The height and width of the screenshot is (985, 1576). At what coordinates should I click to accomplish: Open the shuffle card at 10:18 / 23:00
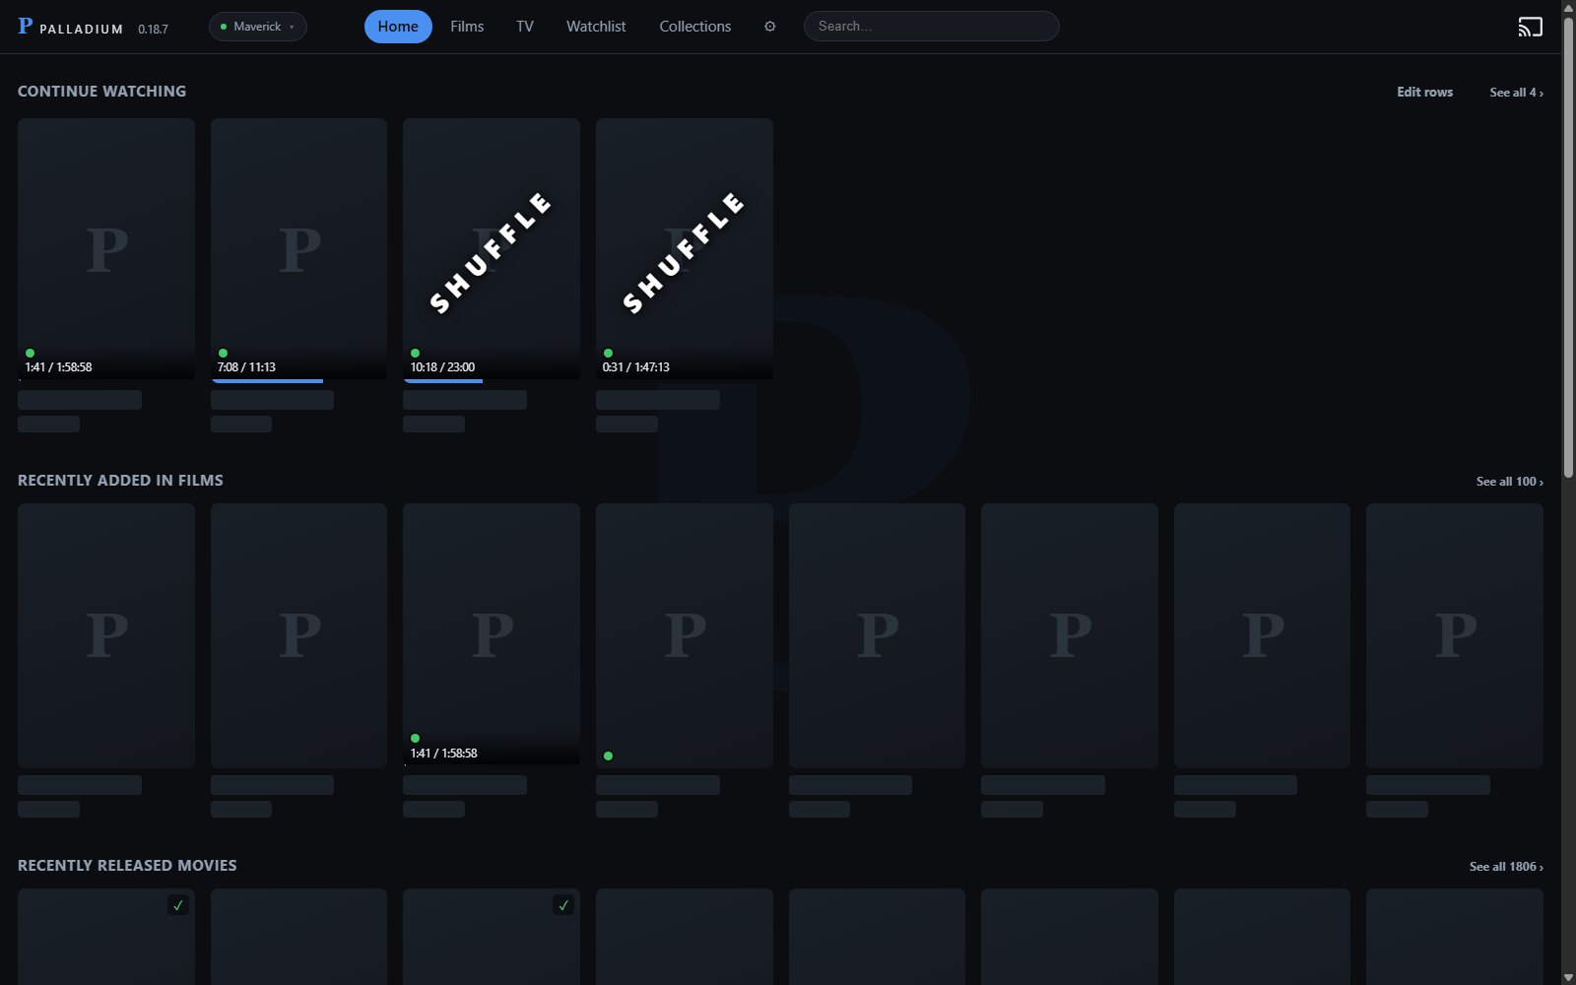tap(492, 249)
